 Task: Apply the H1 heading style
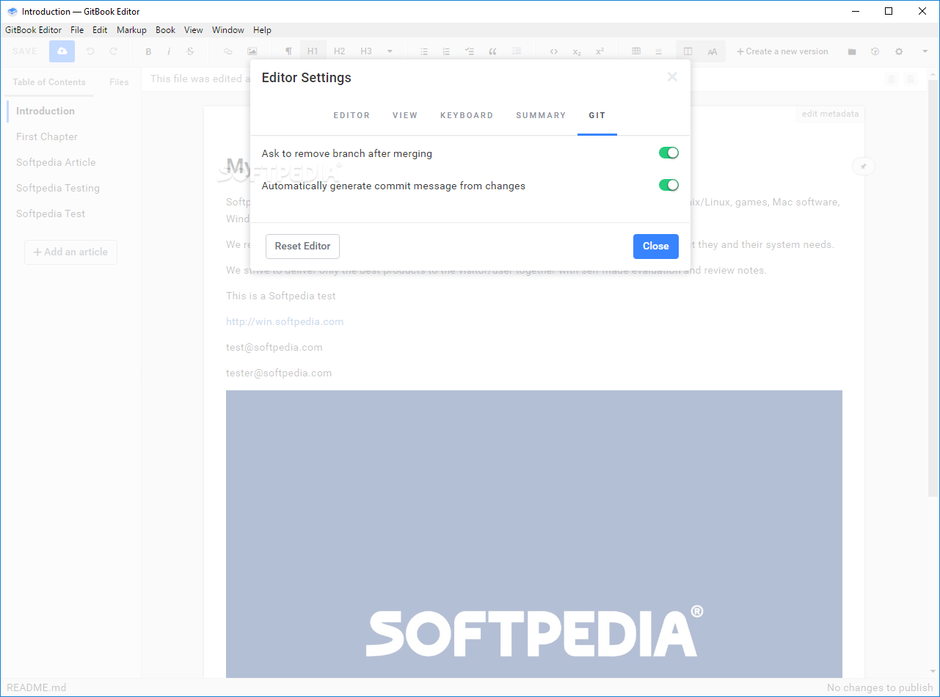point(313,51)
